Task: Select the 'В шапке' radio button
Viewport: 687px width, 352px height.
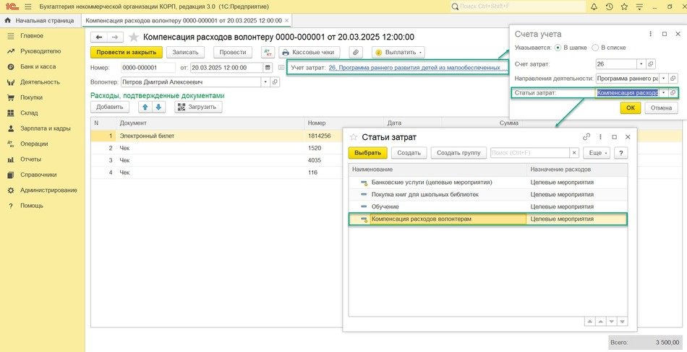Action: pyautogui.click(x=558, y=48)
